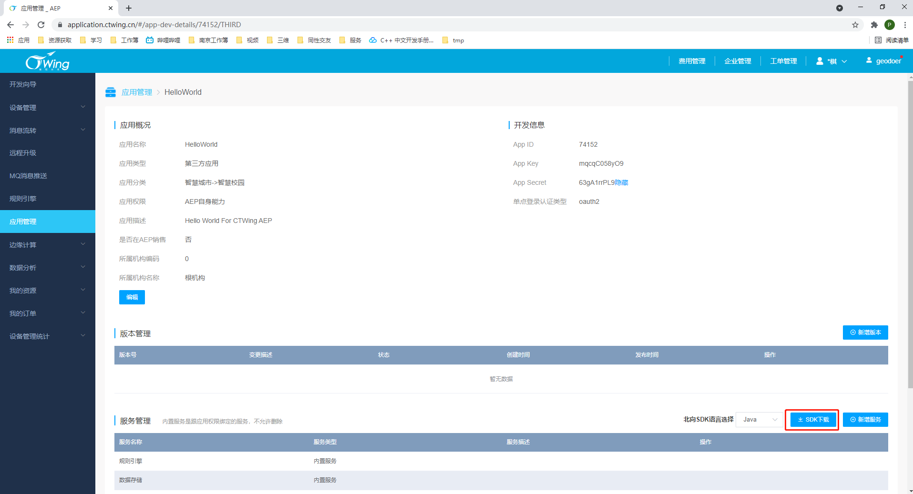Click the 数据存储 service row

pyautogui.click(x=501, y=480)
